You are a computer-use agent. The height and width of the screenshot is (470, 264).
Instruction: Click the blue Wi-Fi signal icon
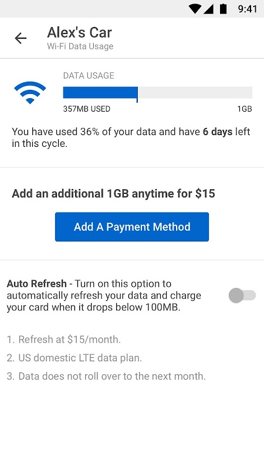[30, 93]
